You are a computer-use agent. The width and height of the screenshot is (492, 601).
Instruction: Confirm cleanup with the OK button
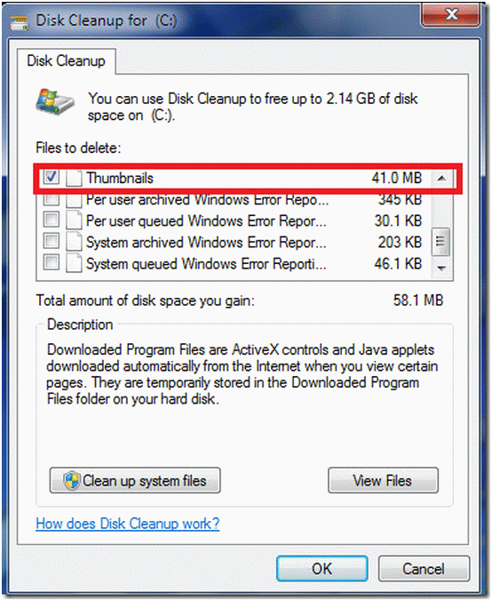pos(322,569)
